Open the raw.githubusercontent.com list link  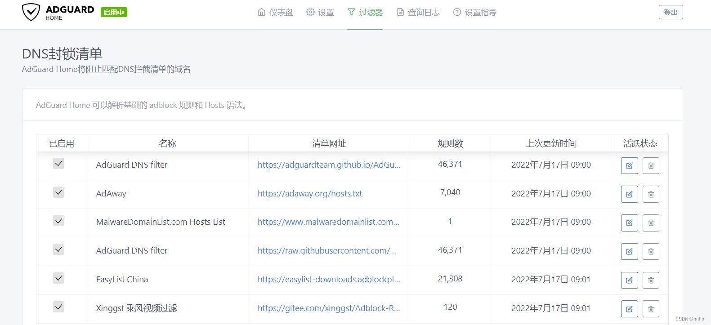(327, 251)
